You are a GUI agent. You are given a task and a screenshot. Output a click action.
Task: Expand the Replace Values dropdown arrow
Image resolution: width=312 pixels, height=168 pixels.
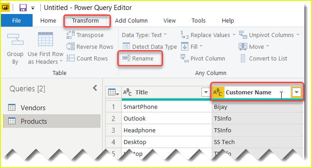pos(234,34)
